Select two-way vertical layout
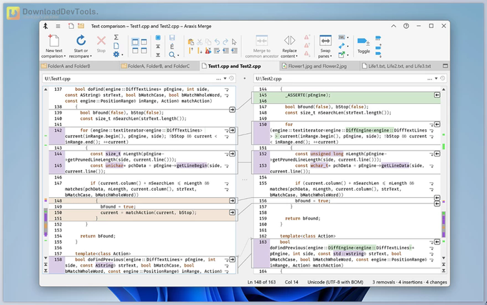This screenshot has width=487, height=305. pyautogui.click(x=136, y=42)
